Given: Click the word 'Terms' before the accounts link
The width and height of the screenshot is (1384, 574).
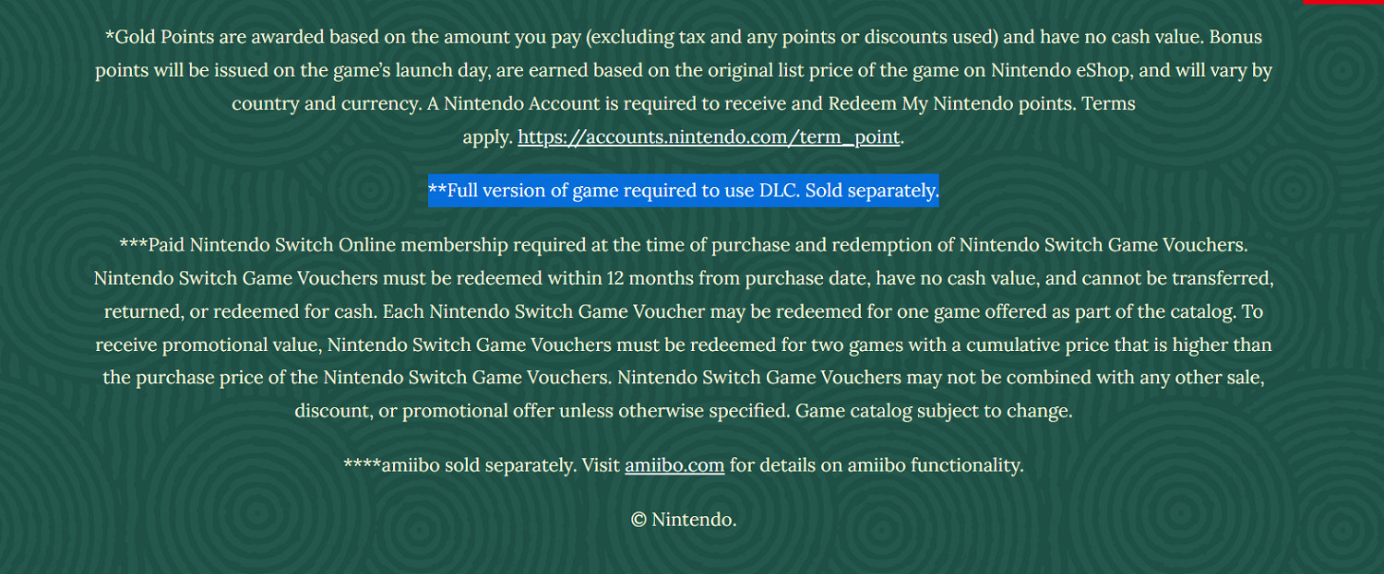Looking at the screenshot, I should click(1108, 104).
